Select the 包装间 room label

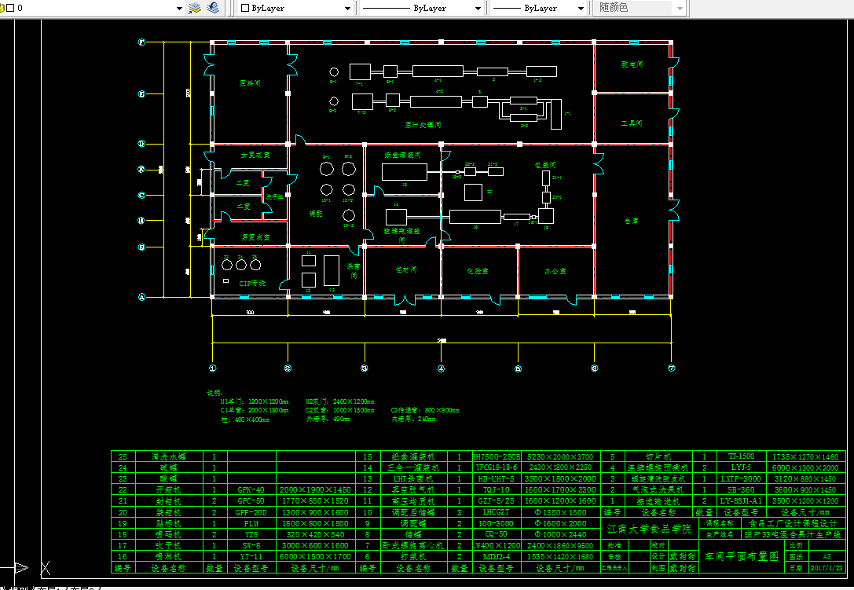coord(544,165)
